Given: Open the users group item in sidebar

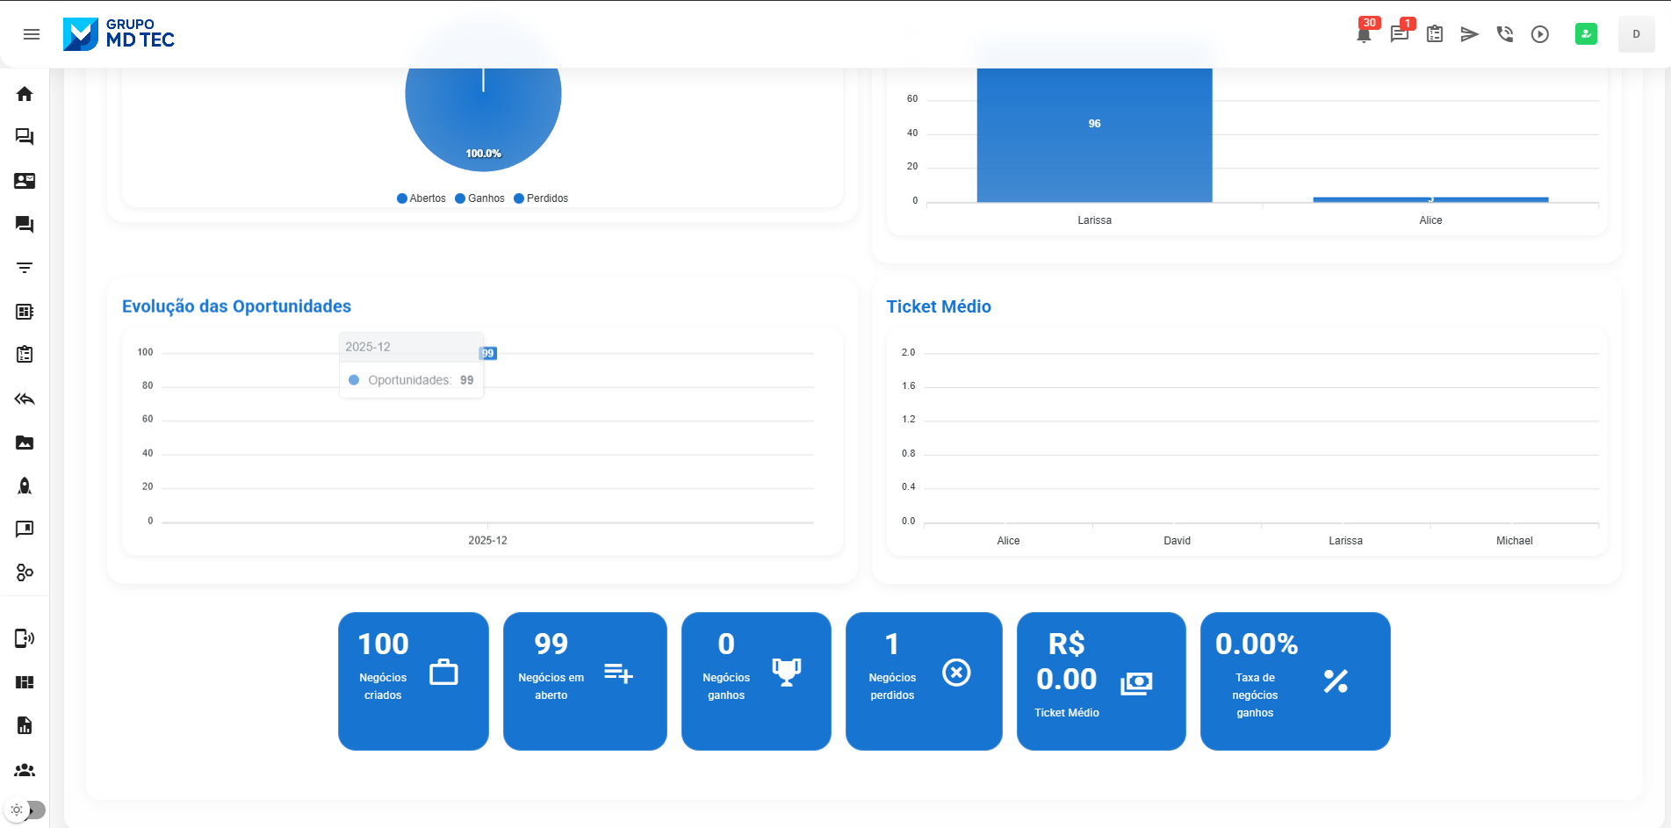Looking at the screenshot, I should click(25, 770).
